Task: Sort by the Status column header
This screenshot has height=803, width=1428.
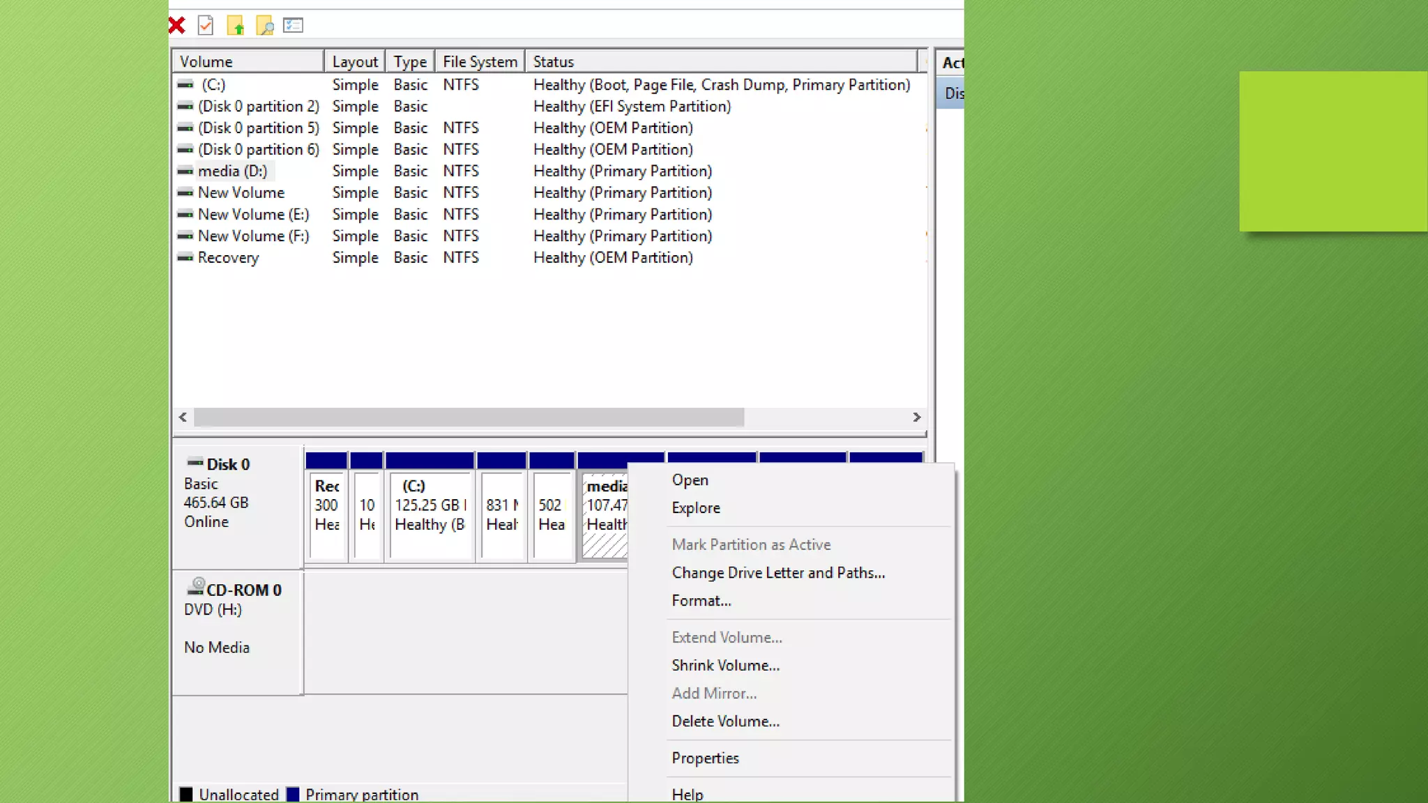Action: click(721, 61)
